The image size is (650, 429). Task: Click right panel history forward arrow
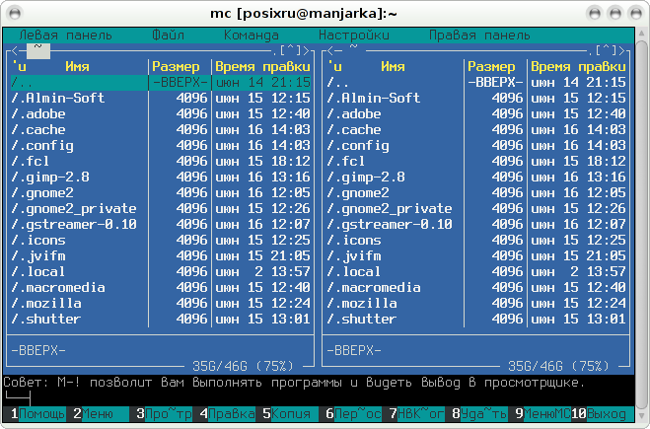[621, 51]
